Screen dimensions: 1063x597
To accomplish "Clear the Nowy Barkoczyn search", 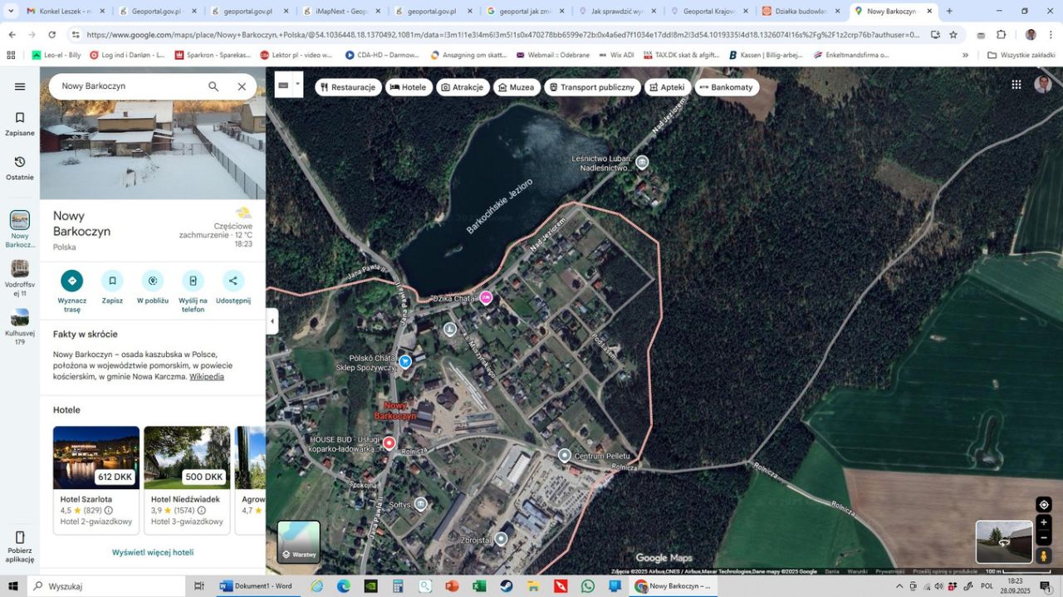I will (242, 86).
